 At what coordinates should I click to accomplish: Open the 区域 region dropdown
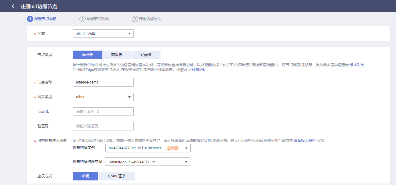click(103, 34)
